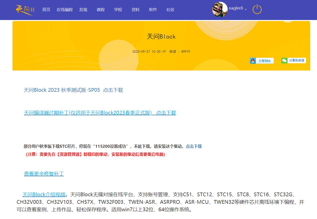Screen dimensions: 317x219
Task: Open 在线编程 menu item
Action: (x=65, y=10)
